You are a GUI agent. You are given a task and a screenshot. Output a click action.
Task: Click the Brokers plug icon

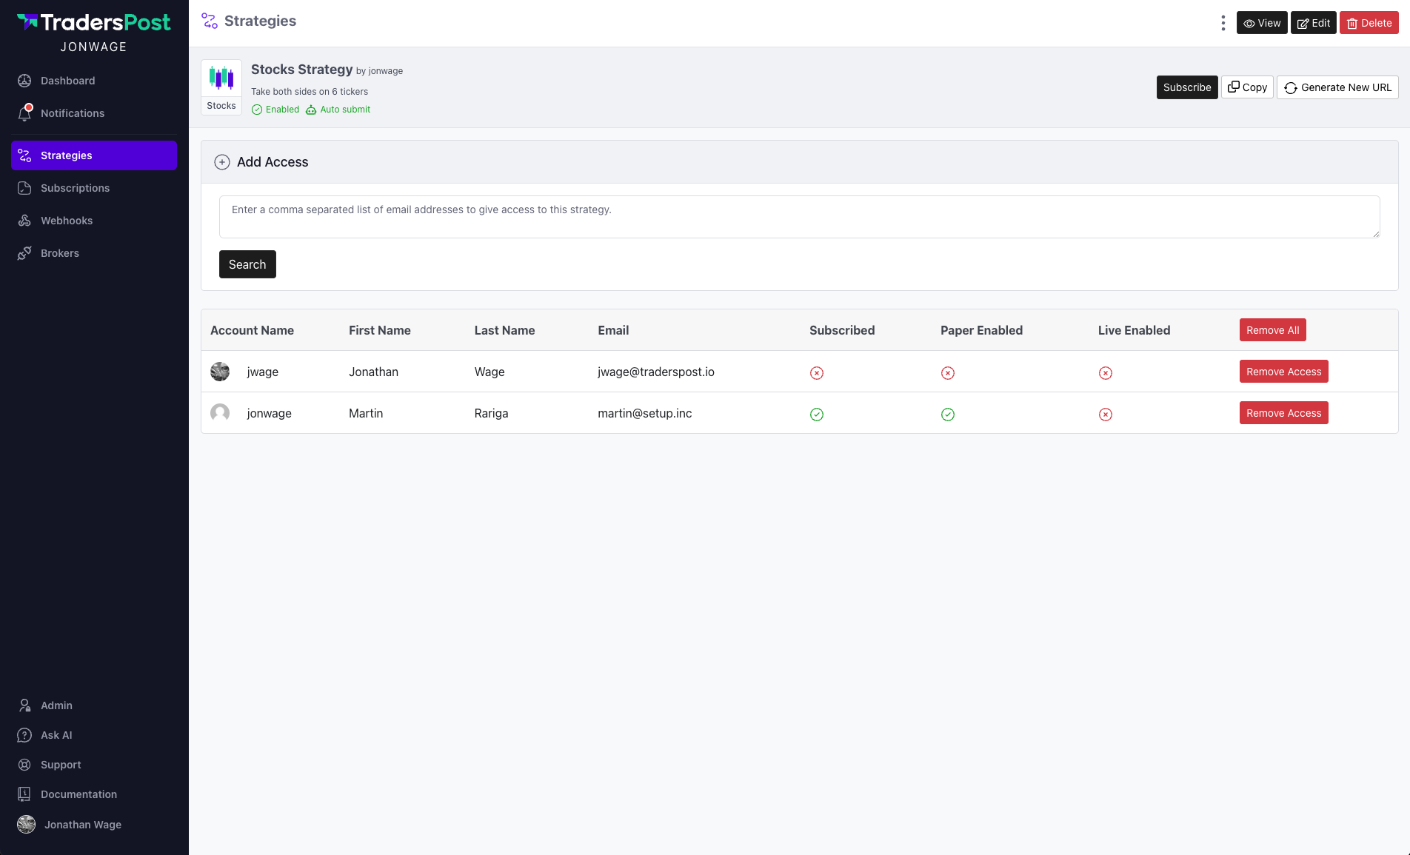24,253
